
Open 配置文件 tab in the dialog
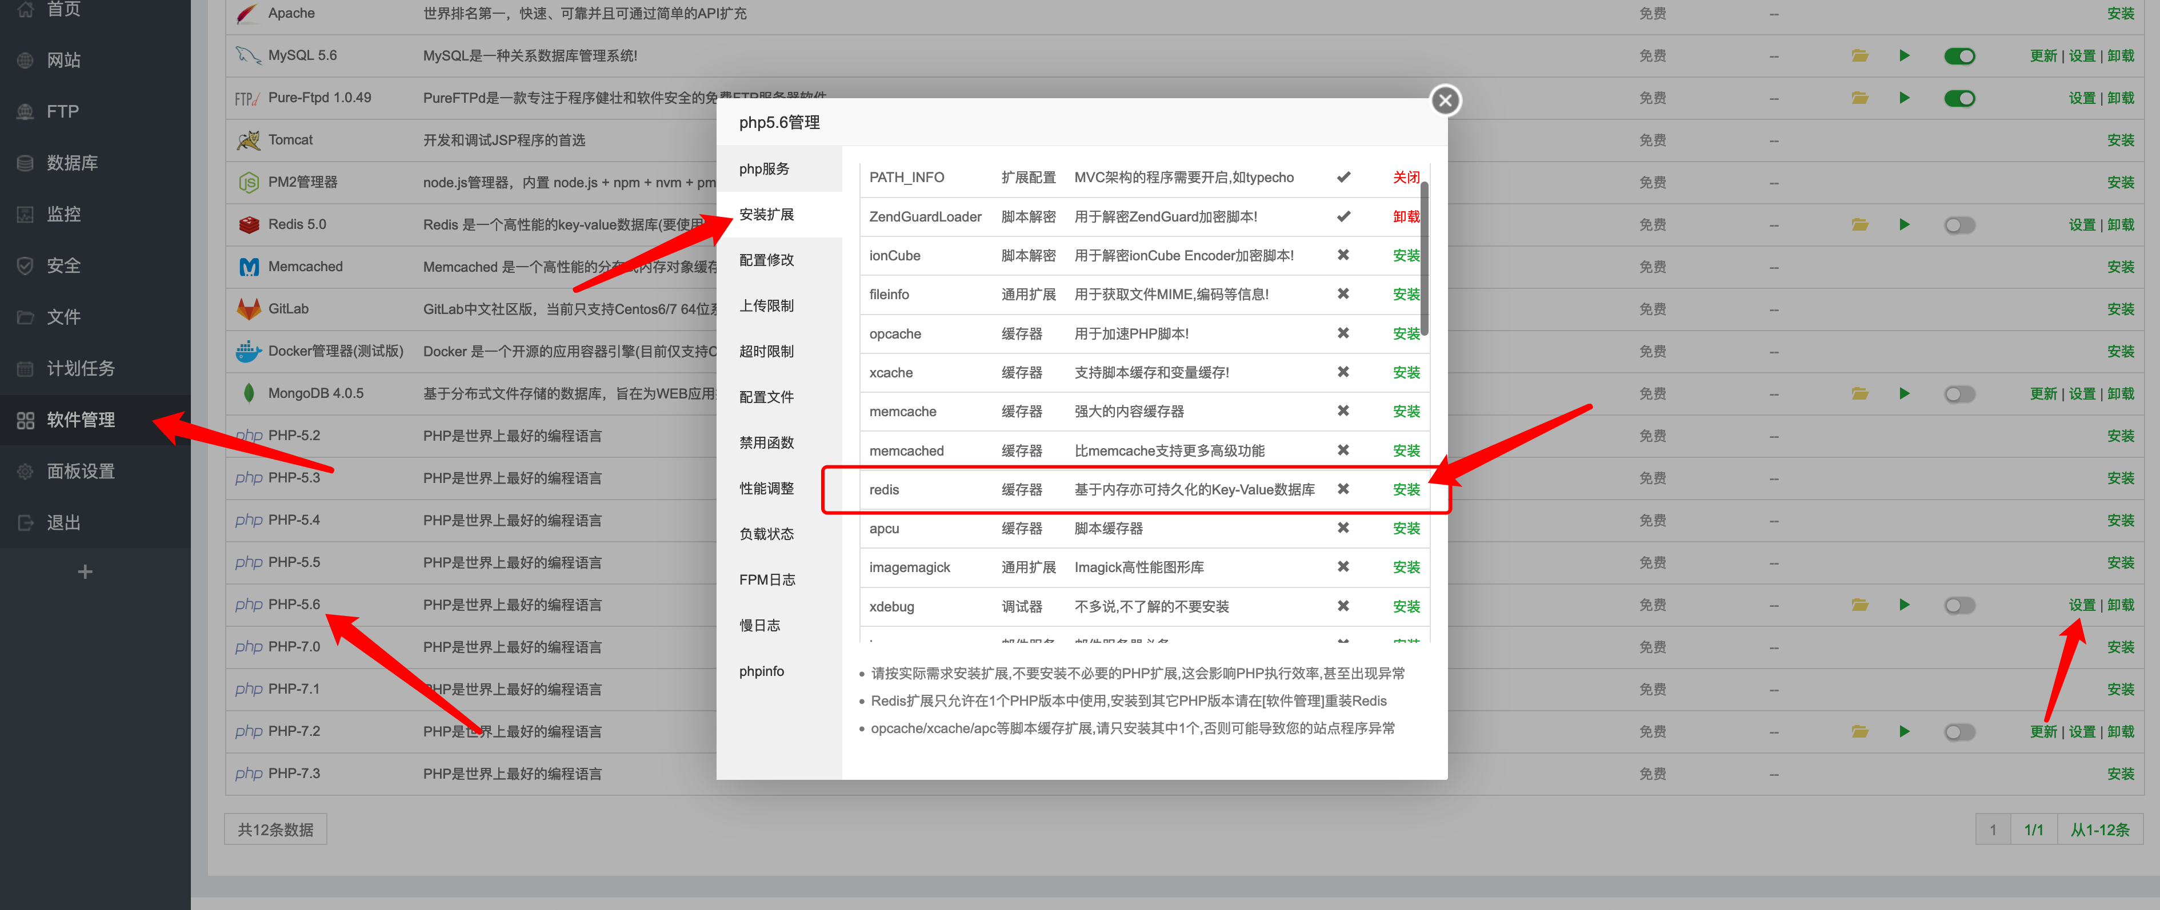779,397
